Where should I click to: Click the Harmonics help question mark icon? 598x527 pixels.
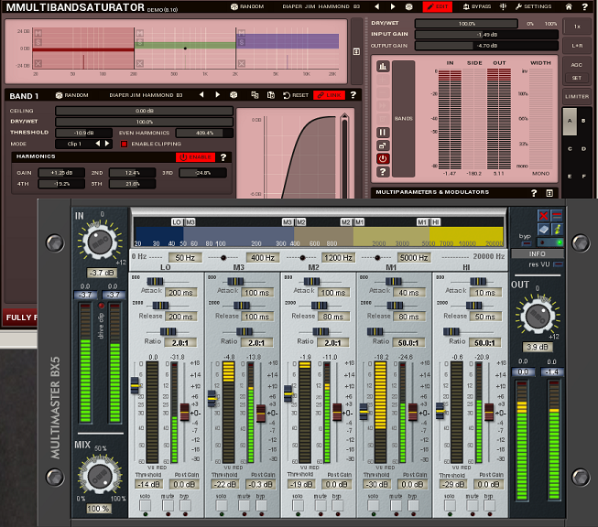coord(223,157)
